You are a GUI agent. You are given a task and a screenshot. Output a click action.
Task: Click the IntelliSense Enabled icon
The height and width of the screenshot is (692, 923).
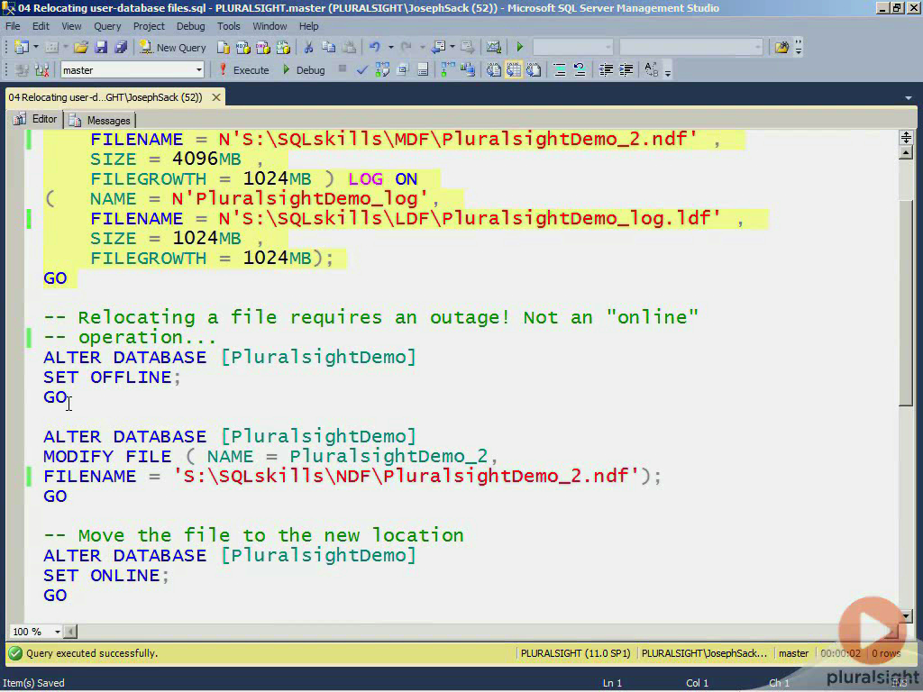(x=423, y=70)
